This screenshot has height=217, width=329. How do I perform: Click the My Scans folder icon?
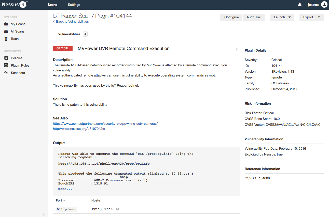6,24
